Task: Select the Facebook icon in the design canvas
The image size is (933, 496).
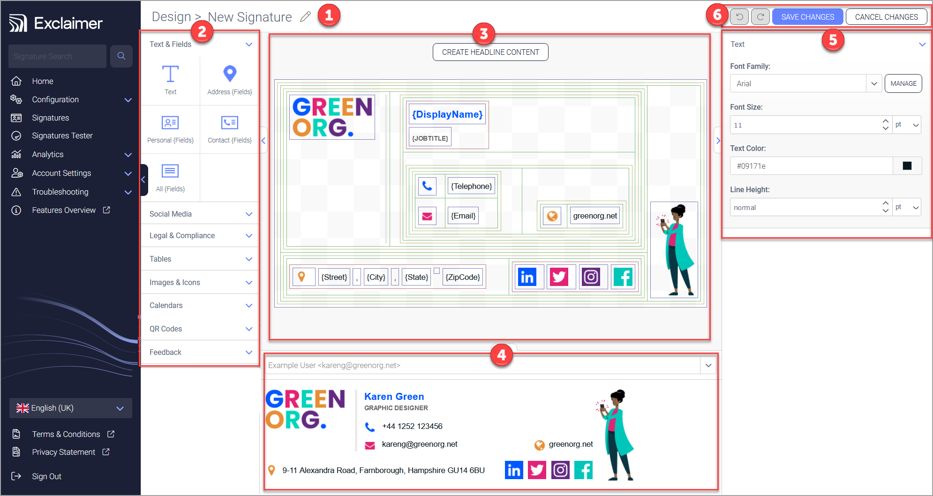Action: (623, 277)
